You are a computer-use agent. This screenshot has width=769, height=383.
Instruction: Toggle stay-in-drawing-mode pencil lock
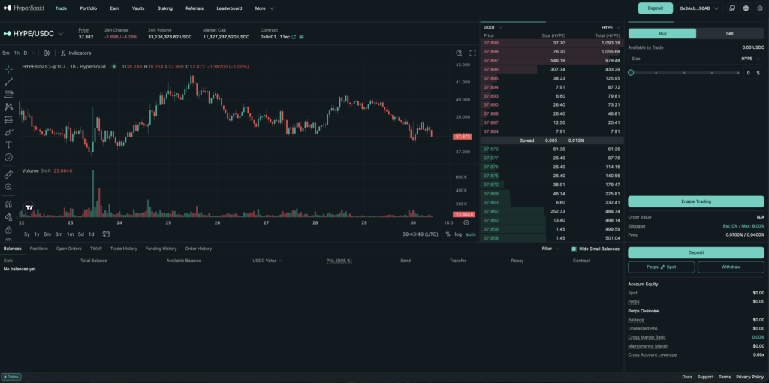point(8,217)
